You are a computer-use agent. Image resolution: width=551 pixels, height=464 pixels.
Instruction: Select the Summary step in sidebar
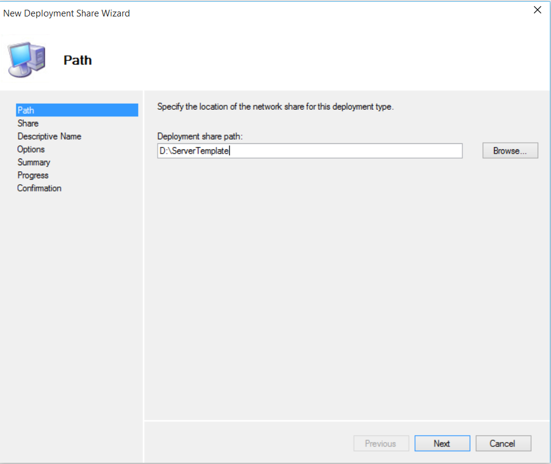coord(34,162)
